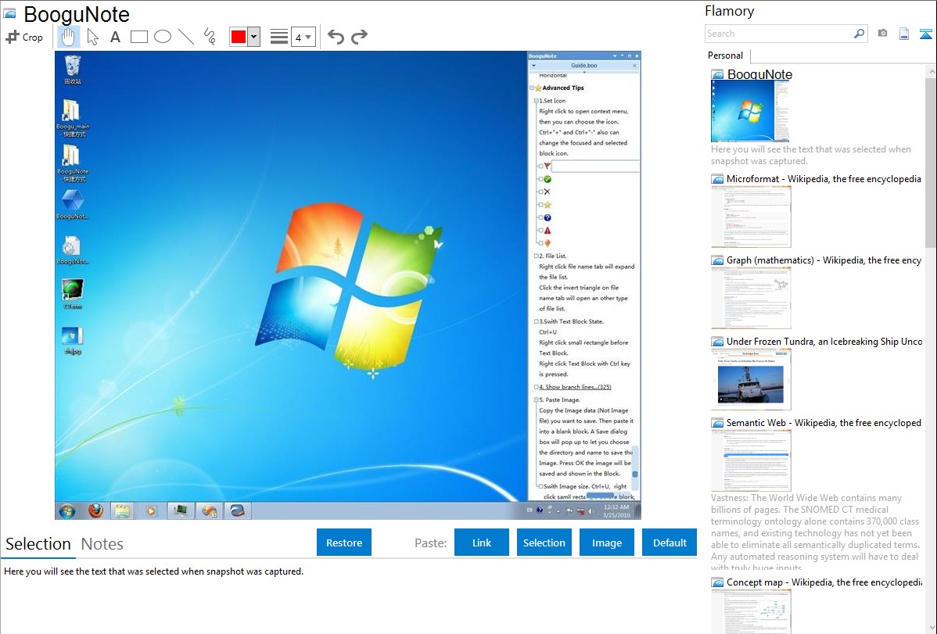Image resolution: width=937 pixels, height=634 pixels.
Task: Click the Boogu_main folder desktop icon
Action: coord(72,118)
